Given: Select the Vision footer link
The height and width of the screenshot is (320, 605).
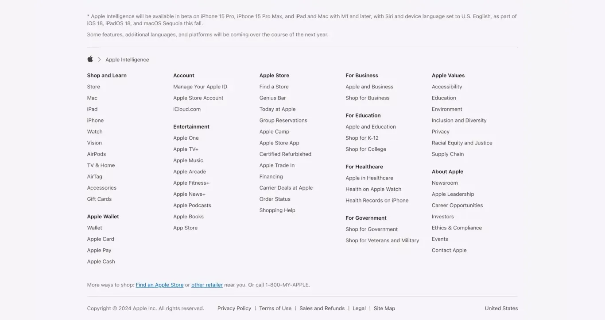Looking at the screenshot, I should coord(94,143).
